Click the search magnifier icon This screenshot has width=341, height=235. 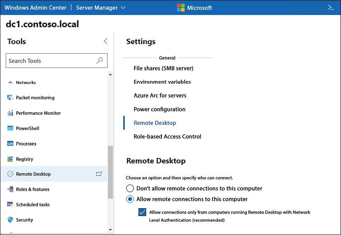[x=100, y=60]
